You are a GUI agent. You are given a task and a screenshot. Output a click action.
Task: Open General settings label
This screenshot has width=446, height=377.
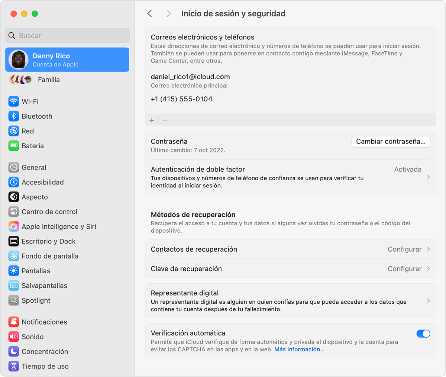(x=34, y=167)
